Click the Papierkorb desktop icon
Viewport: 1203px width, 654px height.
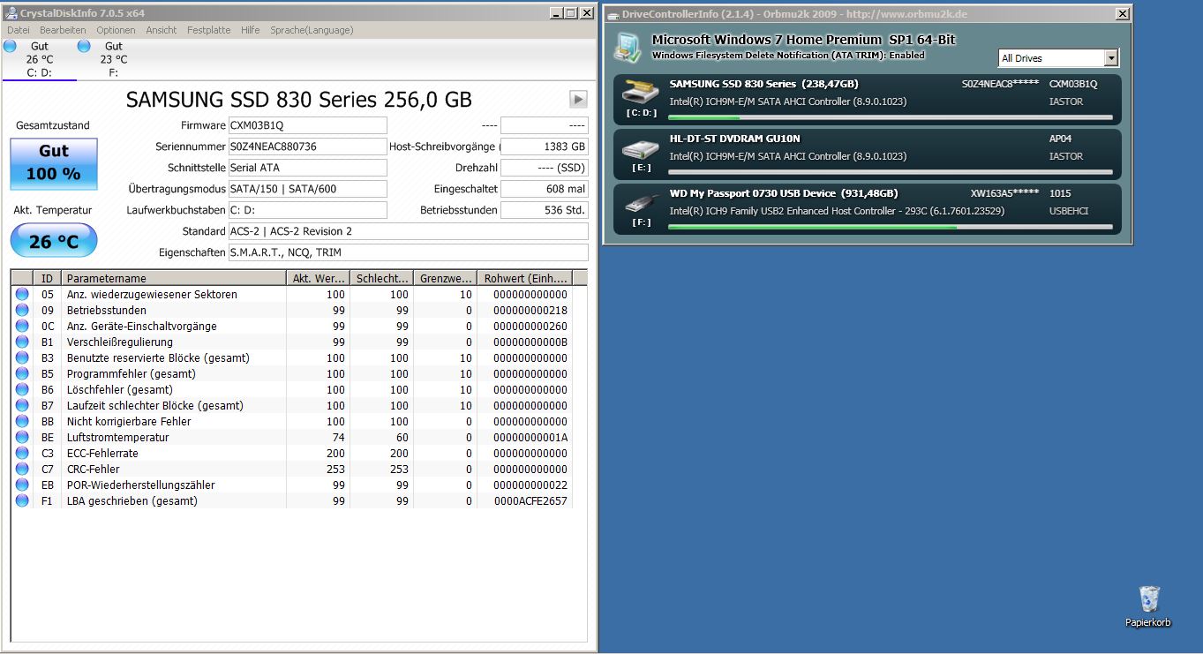pos(1148,606)
